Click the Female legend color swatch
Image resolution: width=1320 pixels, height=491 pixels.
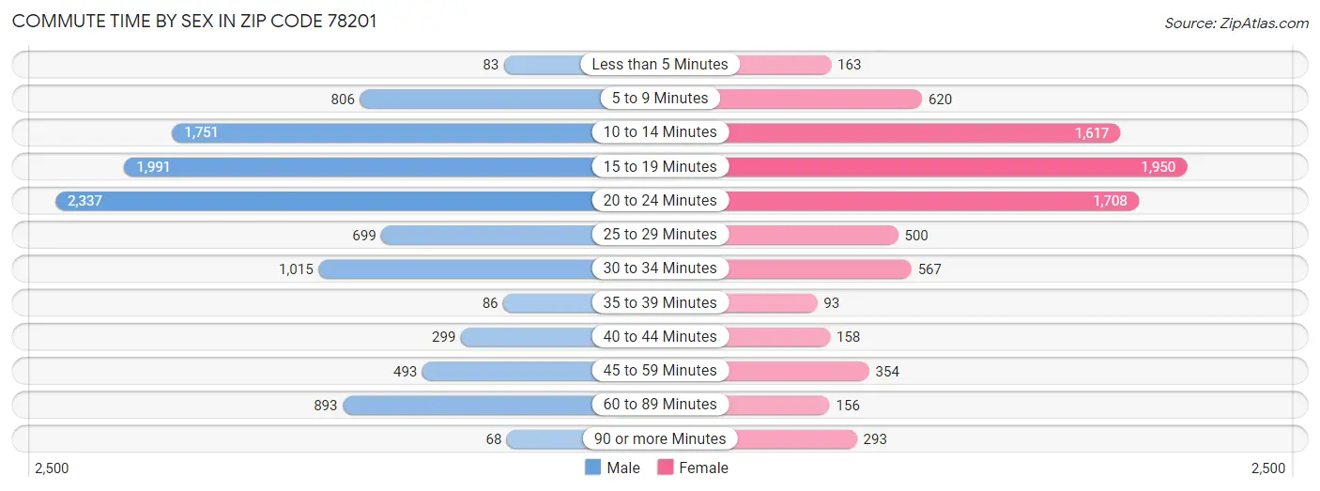[x=666, y=468]
